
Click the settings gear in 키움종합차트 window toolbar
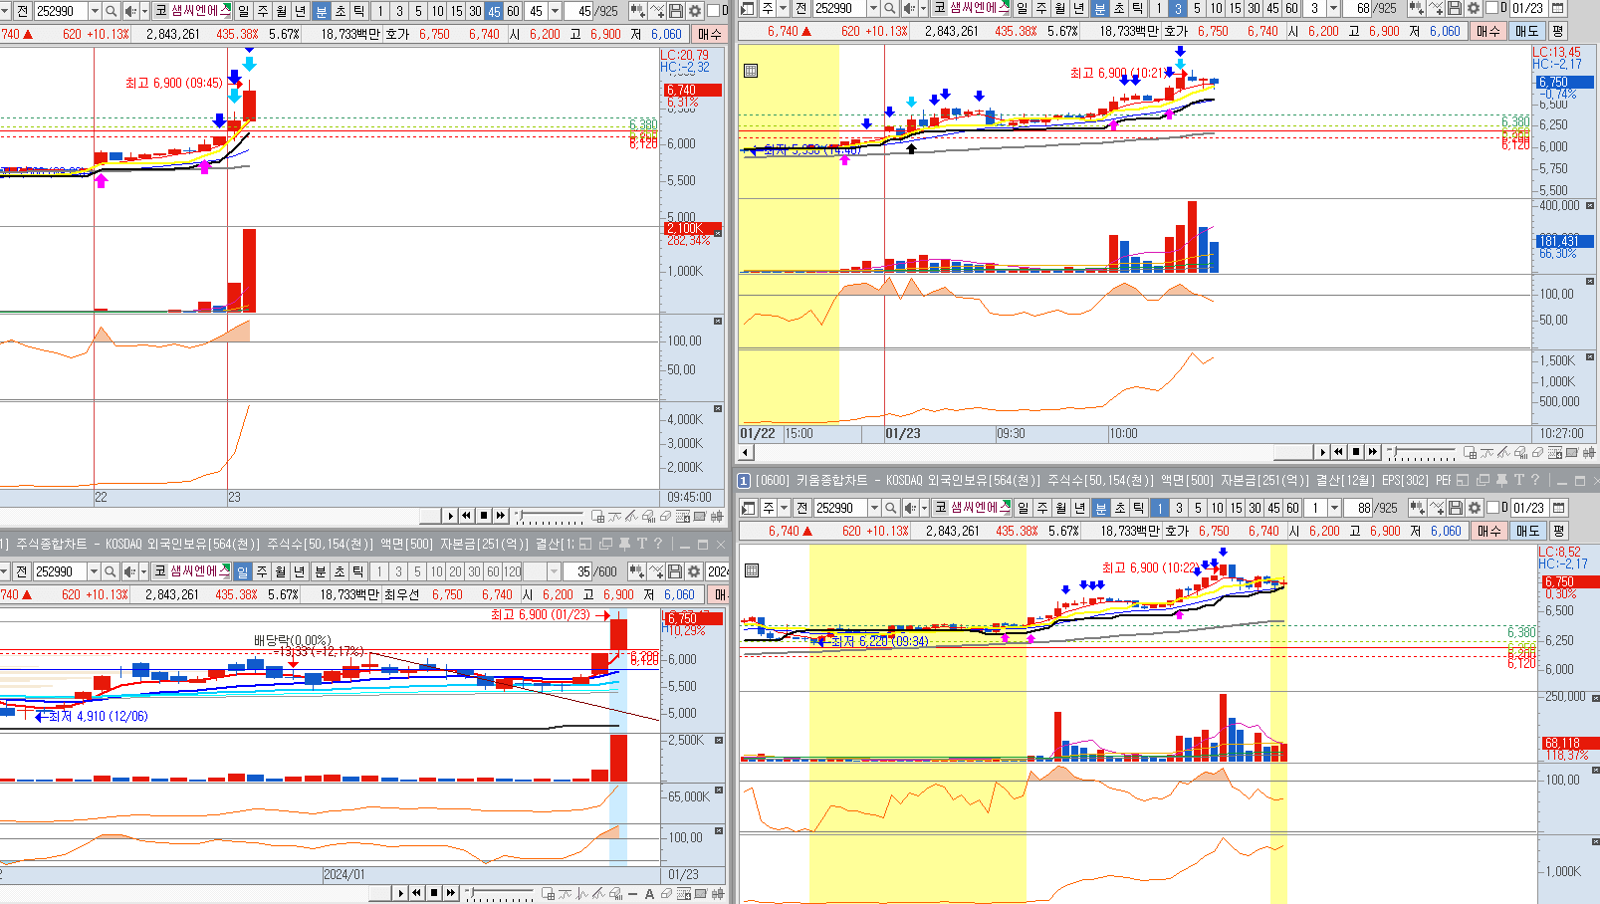[1475, 508]
